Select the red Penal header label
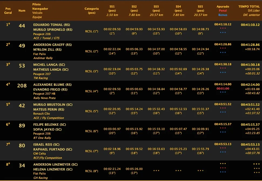 pyautogui.click(x=223, y=11)
